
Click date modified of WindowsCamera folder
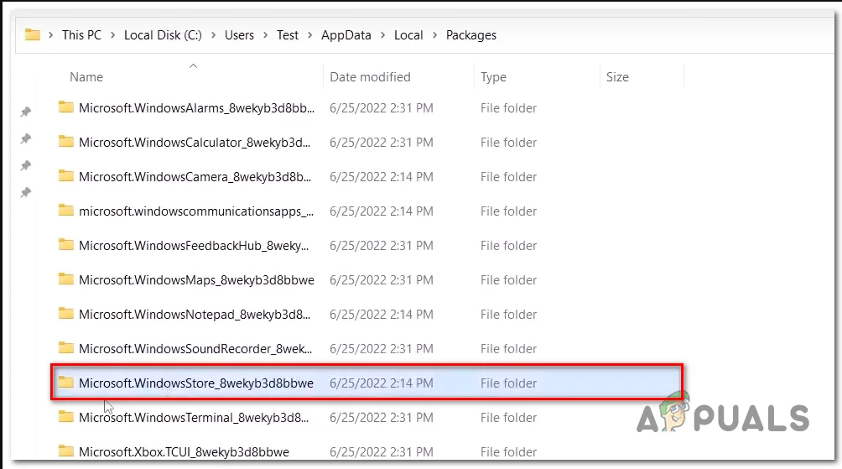pyautogui.click(x=382, y=177)
